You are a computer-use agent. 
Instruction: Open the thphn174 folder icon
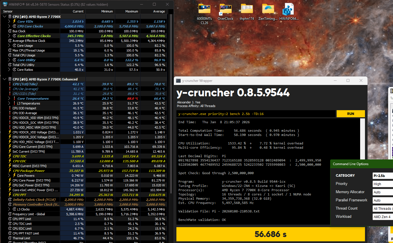[247, 10]
